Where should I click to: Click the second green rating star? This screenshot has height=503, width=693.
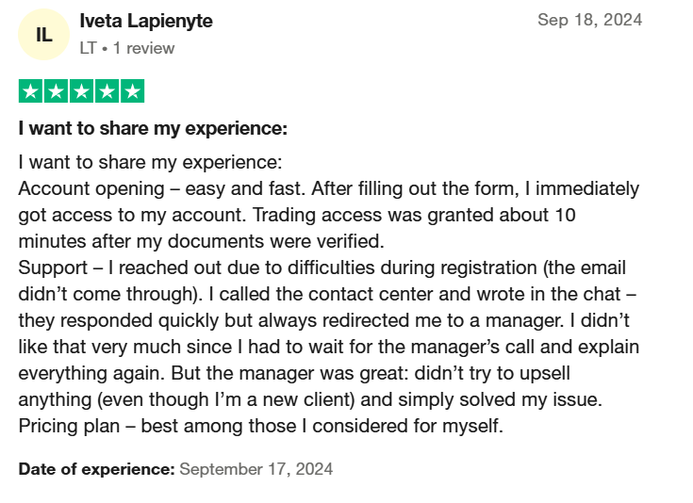pyautogui.click(x=57, y=91)
